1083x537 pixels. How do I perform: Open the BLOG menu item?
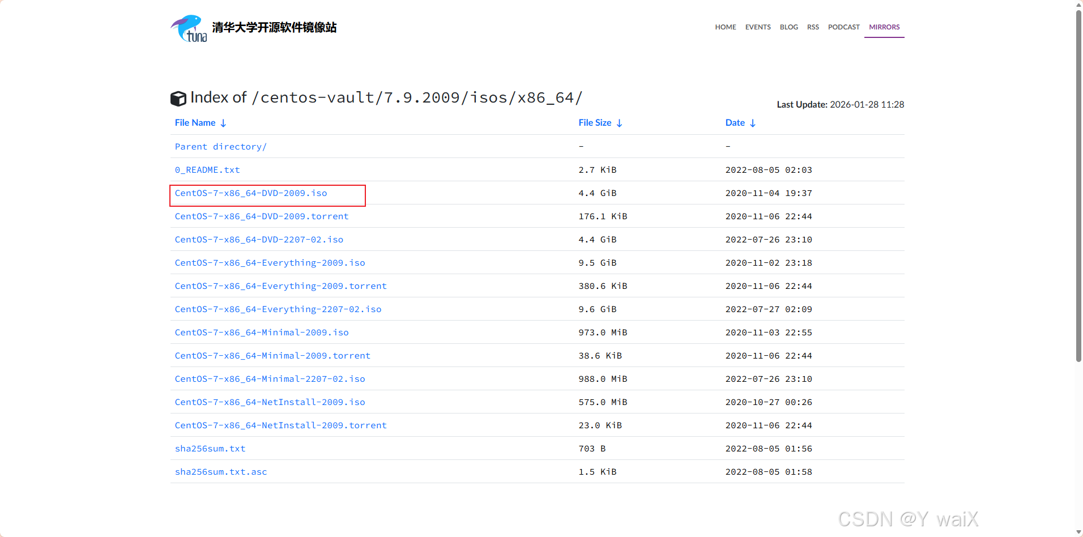click(x=789, y=27)
